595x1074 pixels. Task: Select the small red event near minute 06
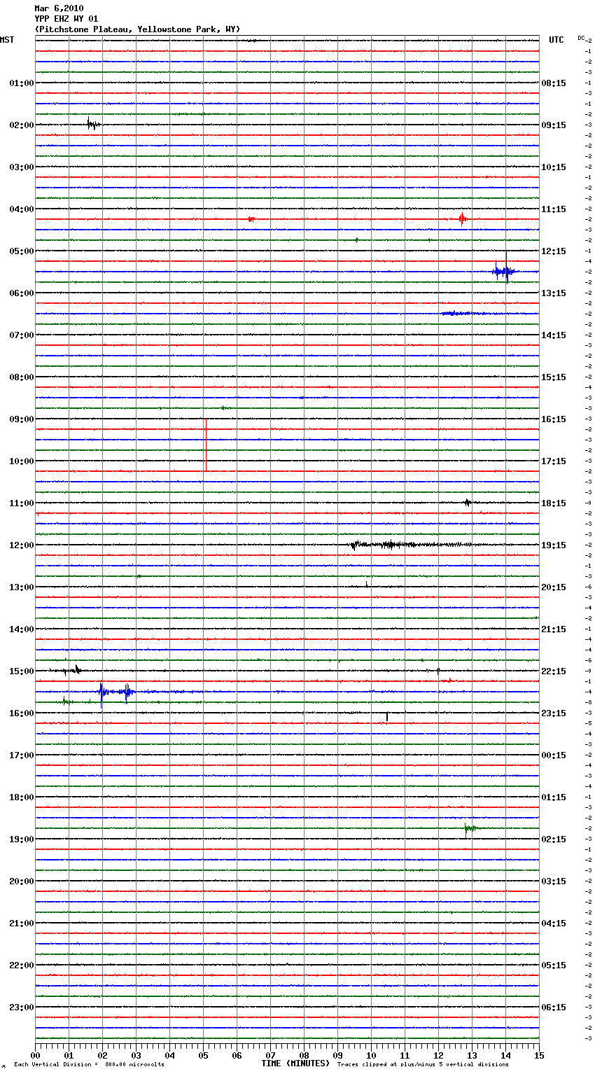point(251,219)
